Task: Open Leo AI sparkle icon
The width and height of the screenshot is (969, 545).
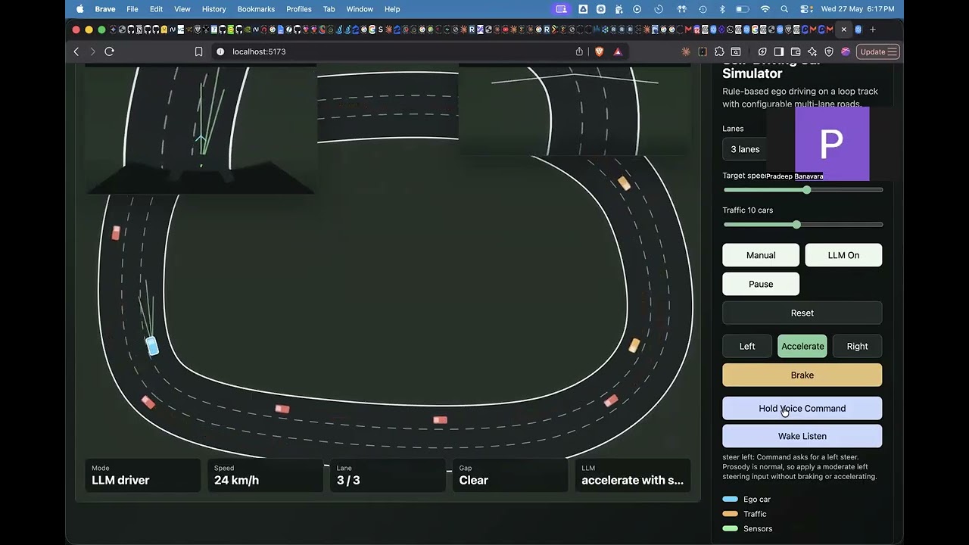Action: point(812,51)
